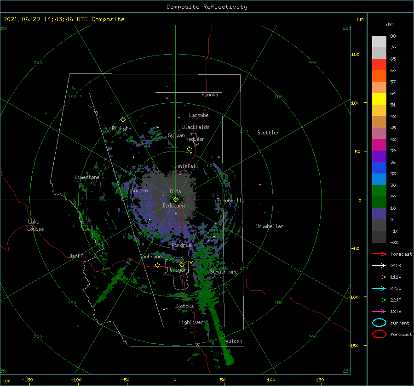Click the purple 10 dBZ color swatch
Image resolution: width=414 pixels, height=386 pixels.
point(379,213)
